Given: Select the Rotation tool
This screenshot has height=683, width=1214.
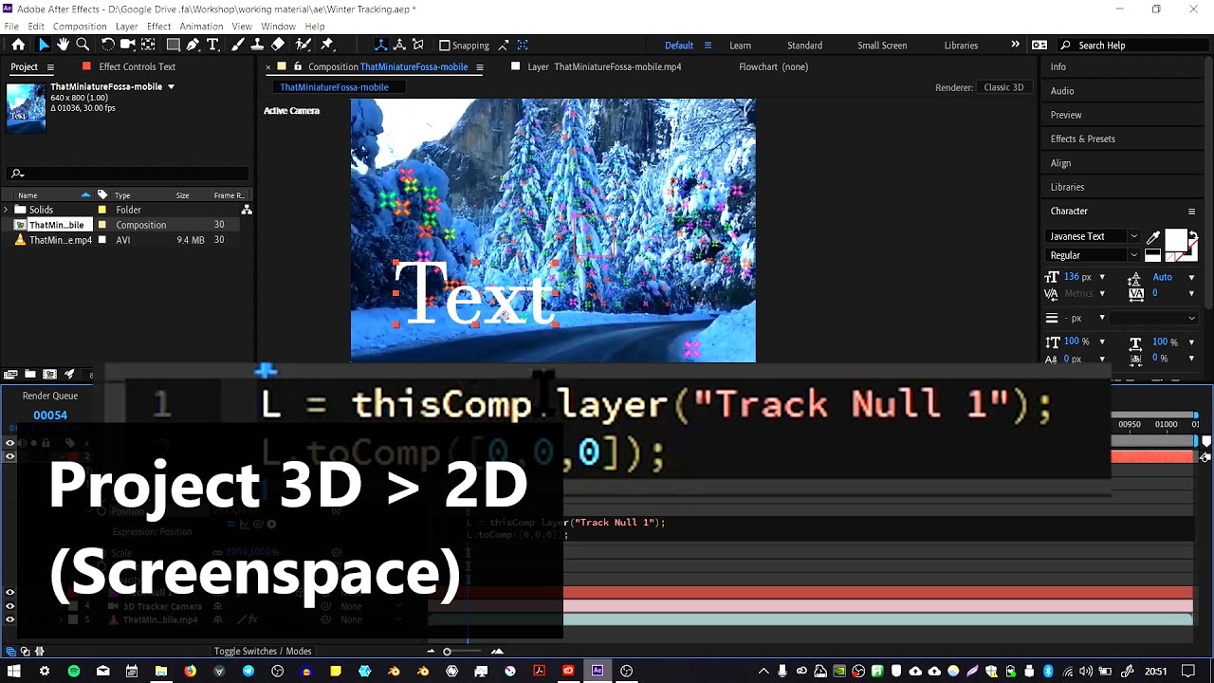Looking at the screenshot, I should 107,45.
